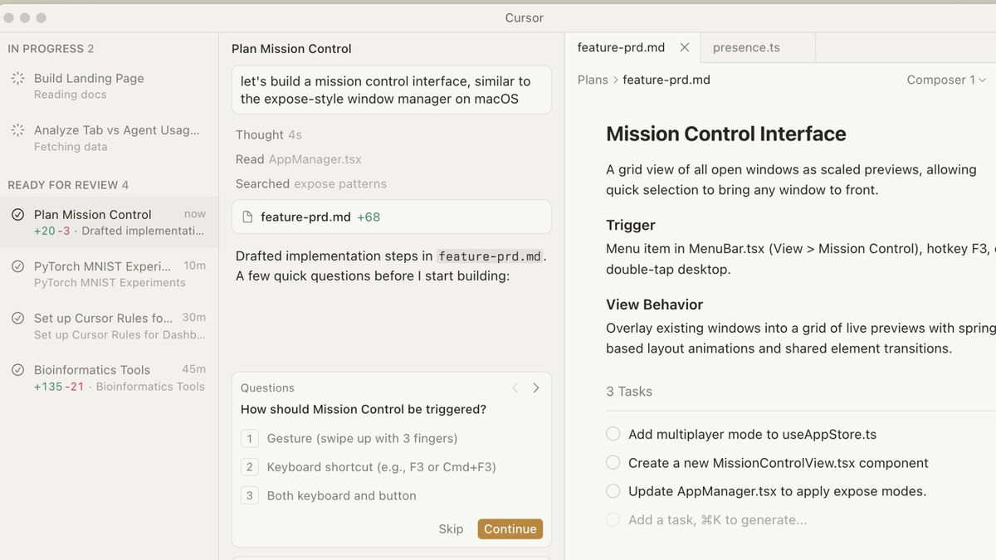Open the Read AppManager.tsx step
The width and height of the screenshot is (996, 560).
[x=299, y=159]
